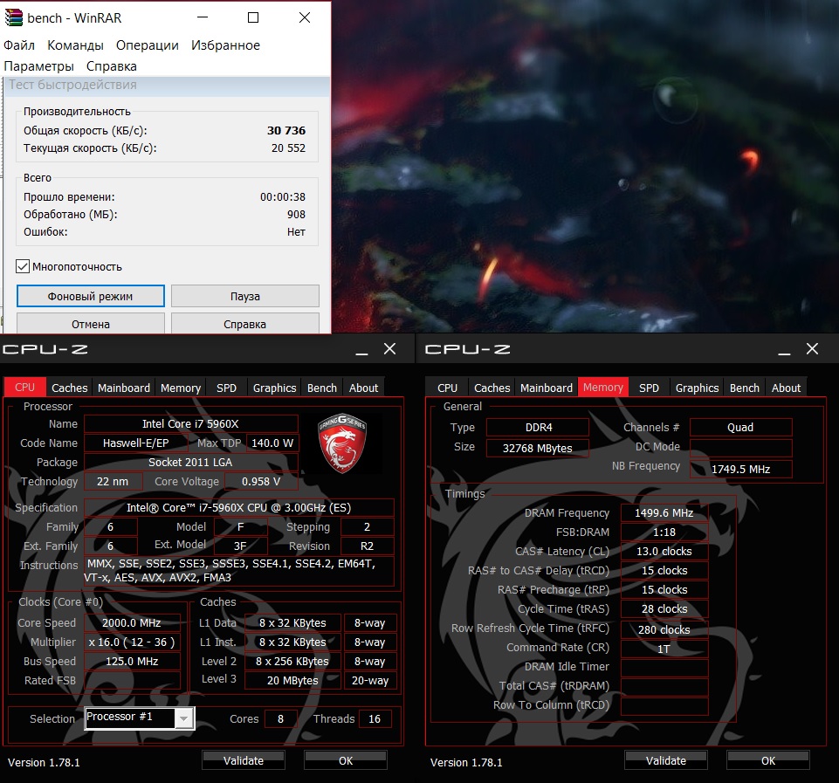This screenshot has height=783, width=839.
Task: Click the '13.0 clocks' CAS latency value
Action: click(664, 552)
